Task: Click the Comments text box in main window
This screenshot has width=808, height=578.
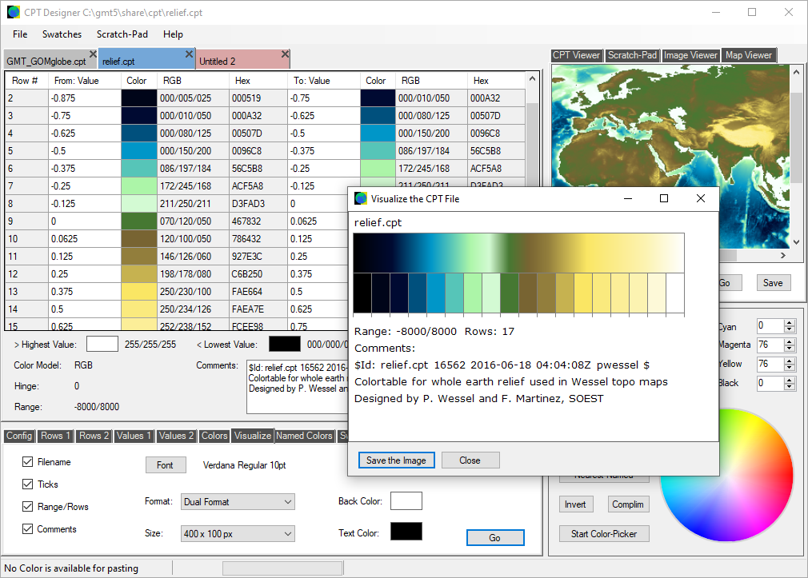Action: [298, 388]
